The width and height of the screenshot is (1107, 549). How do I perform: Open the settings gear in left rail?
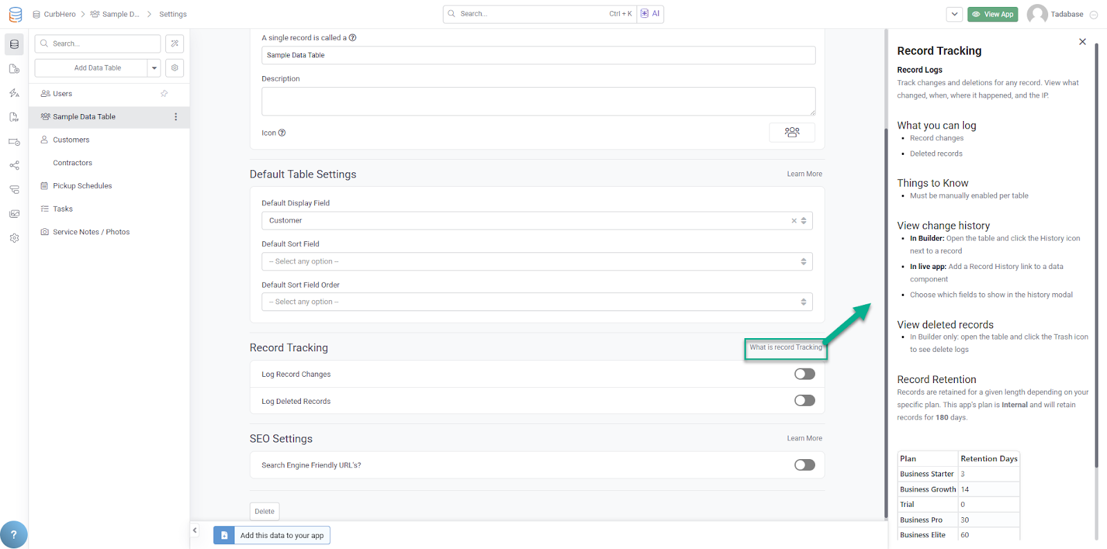click(15, 238)
